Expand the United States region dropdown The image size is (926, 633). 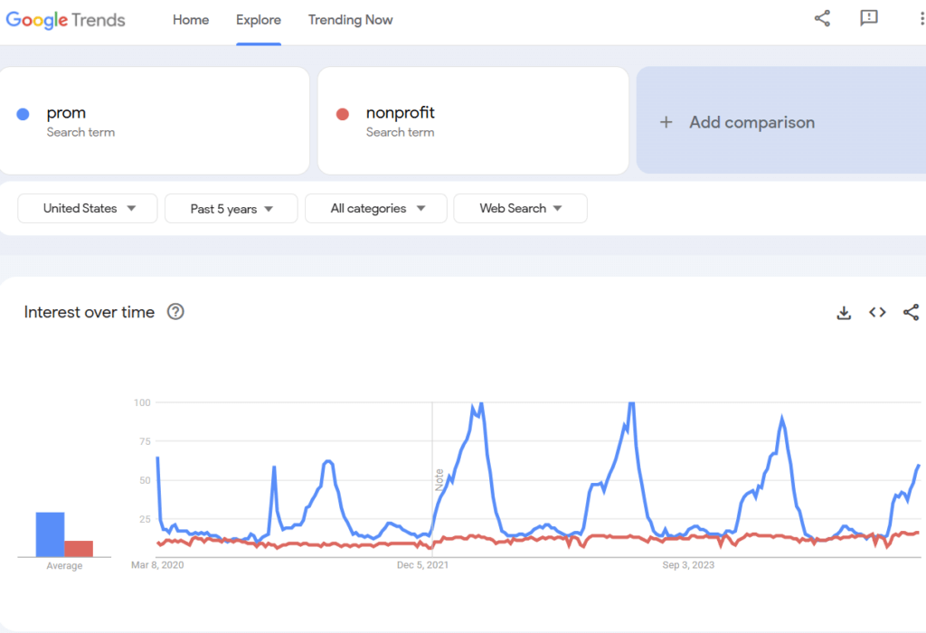click(88, 208)
